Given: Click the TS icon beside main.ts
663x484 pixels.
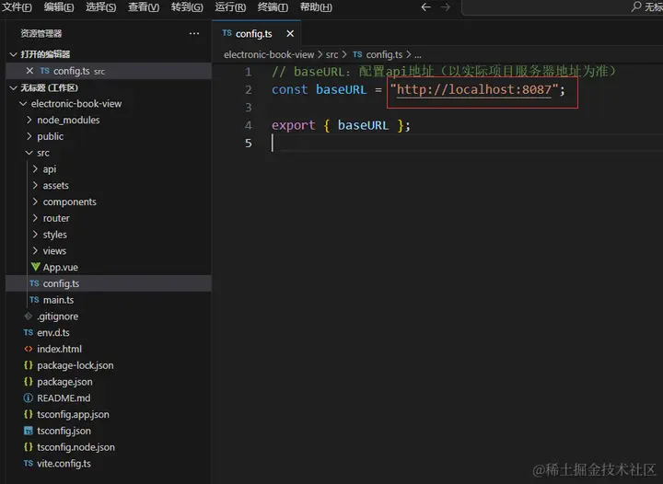Looking at the screenshot, I should pos(34,300).
